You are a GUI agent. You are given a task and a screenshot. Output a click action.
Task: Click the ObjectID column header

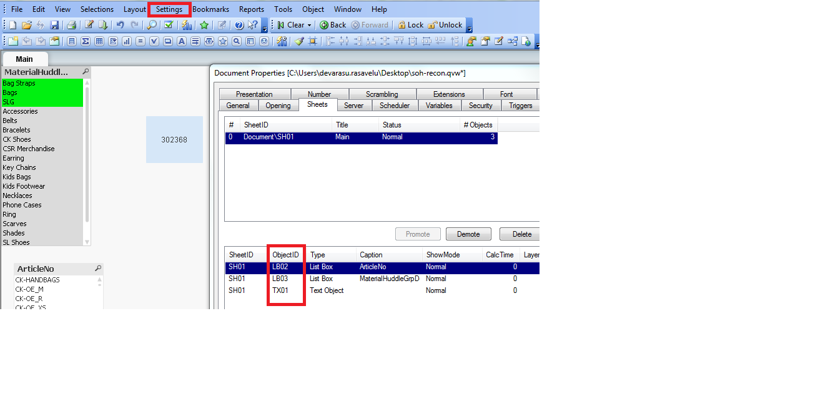[x=285, y=255]
